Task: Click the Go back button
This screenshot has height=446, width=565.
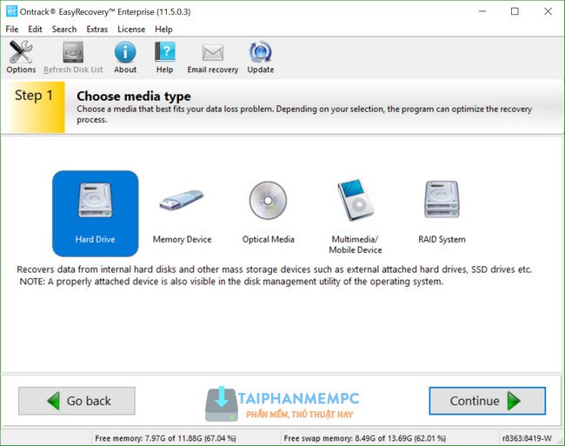Action: (76, 401)
